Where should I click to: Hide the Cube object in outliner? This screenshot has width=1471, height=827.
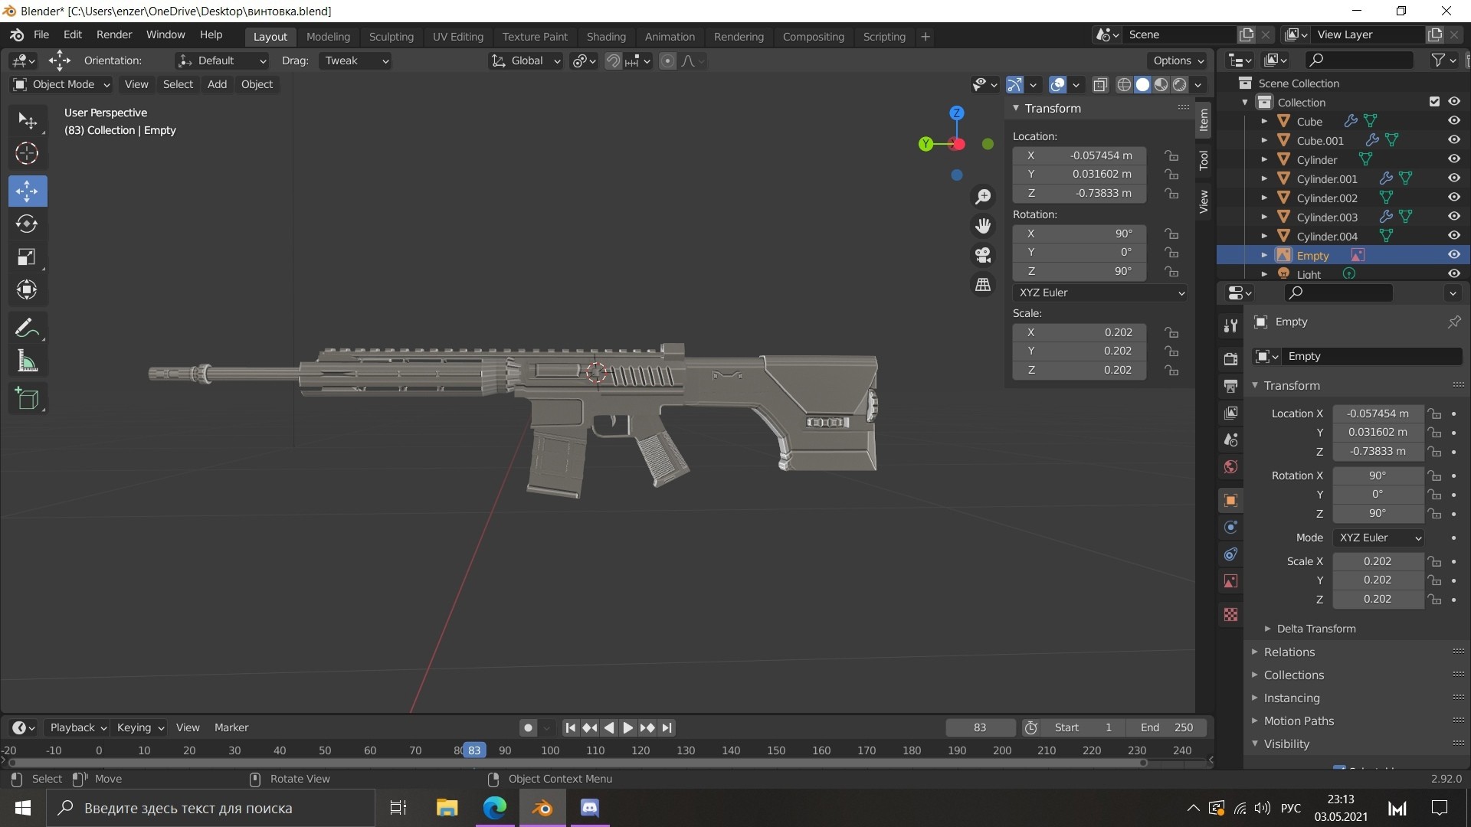[x=1453, y=121]
